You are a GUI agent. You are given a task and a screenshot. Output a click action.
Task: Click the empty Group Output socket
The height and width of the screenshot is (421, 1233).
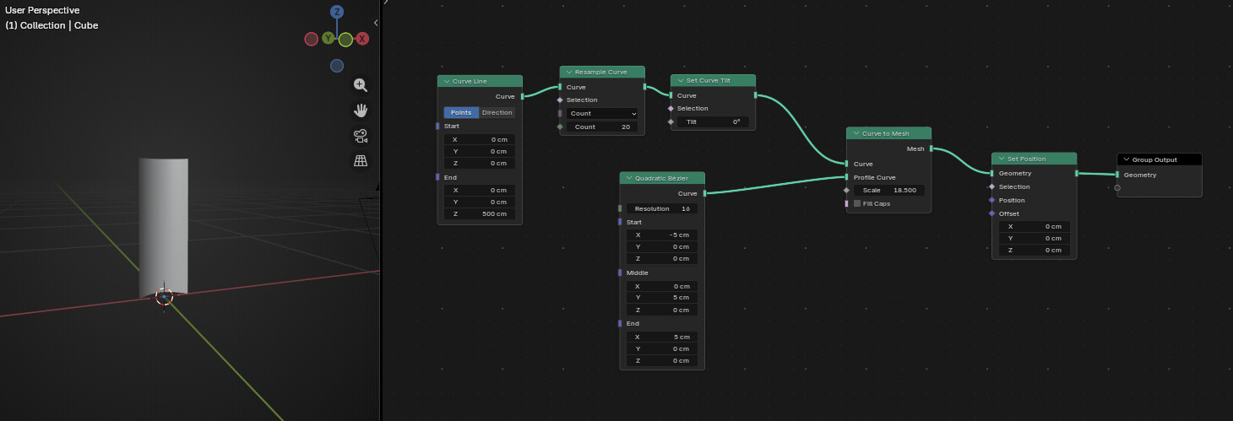click(x=1116, y=188)
